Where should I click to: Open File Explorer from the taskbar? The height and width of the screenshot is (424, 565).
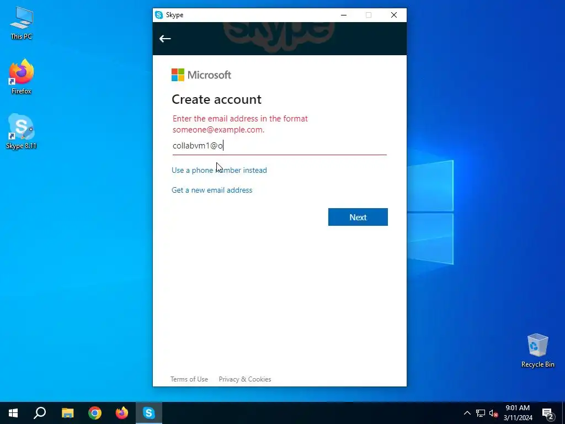coord(67,413)
